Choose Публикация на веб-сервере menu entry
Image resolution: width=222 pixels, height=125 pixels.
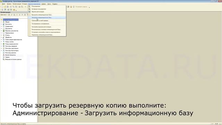(47, 20)
